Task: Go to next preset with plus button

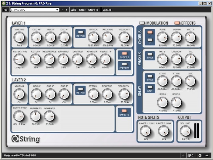Action: (x=67, y=10)
